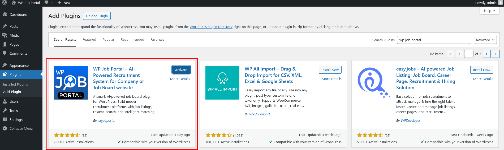Open More Details for easy.jobs plugin
The height and width of the screenshot is (150, 504).
pyautogui.click(x=483, y=79)
